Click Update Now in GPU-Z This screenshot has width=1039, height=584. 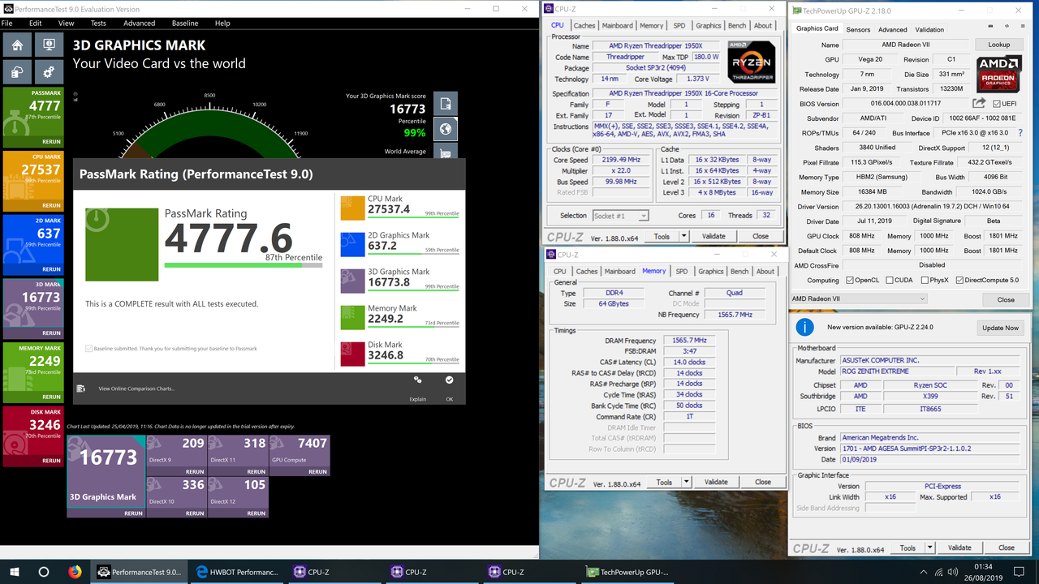1000,328
